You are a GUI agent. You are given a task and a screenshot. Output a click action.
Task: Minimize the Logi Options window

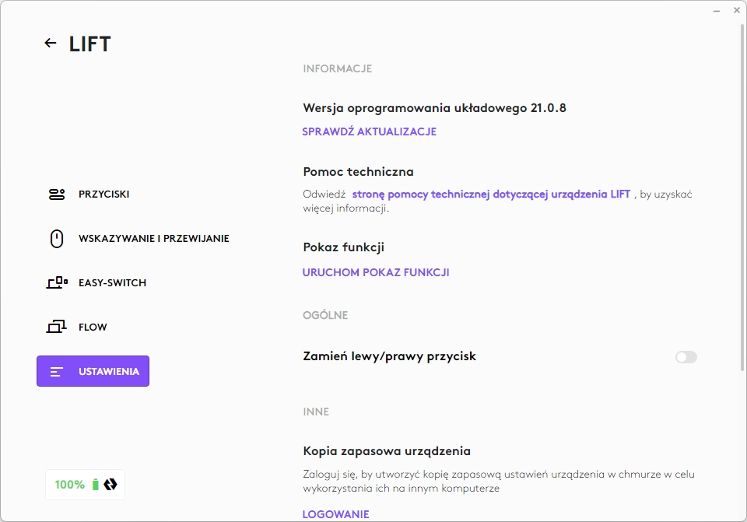716,10
